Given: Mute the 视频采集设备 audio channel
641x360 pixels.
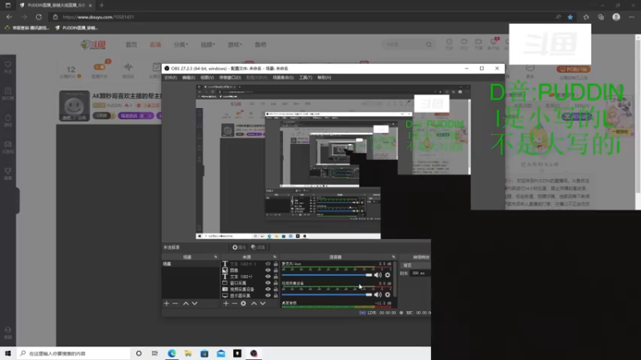Looking at the screenshot, I should [377, 294].
